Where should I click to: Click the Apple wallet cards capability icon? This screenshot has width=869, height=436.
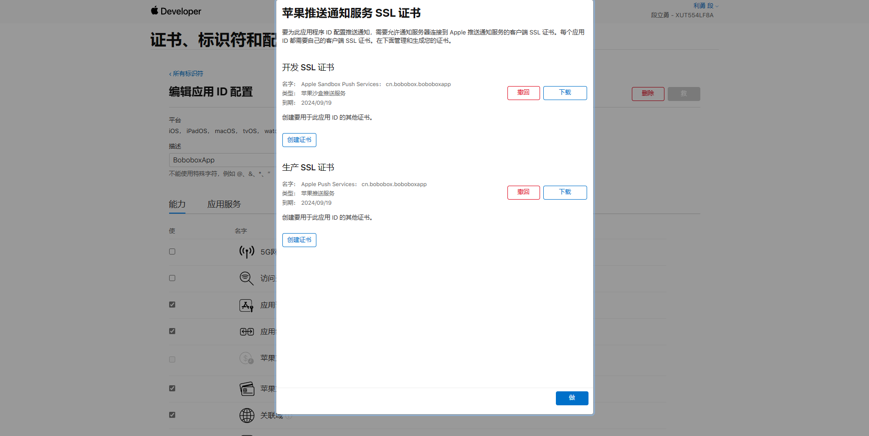click(x=246, y=389)
